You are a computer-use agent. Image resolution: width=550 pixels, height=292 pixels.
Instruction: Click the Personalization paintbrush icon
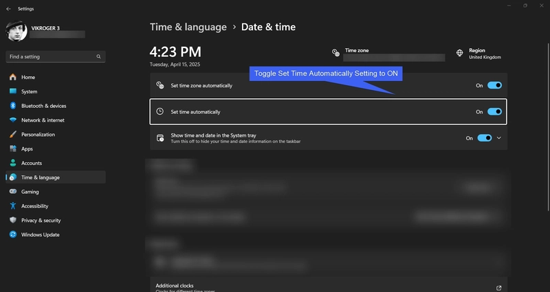[x=13, y=135]
